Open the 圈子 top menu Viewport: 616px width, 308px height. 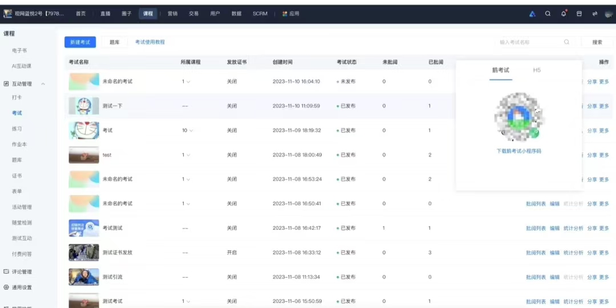click(x=127, y=13)
